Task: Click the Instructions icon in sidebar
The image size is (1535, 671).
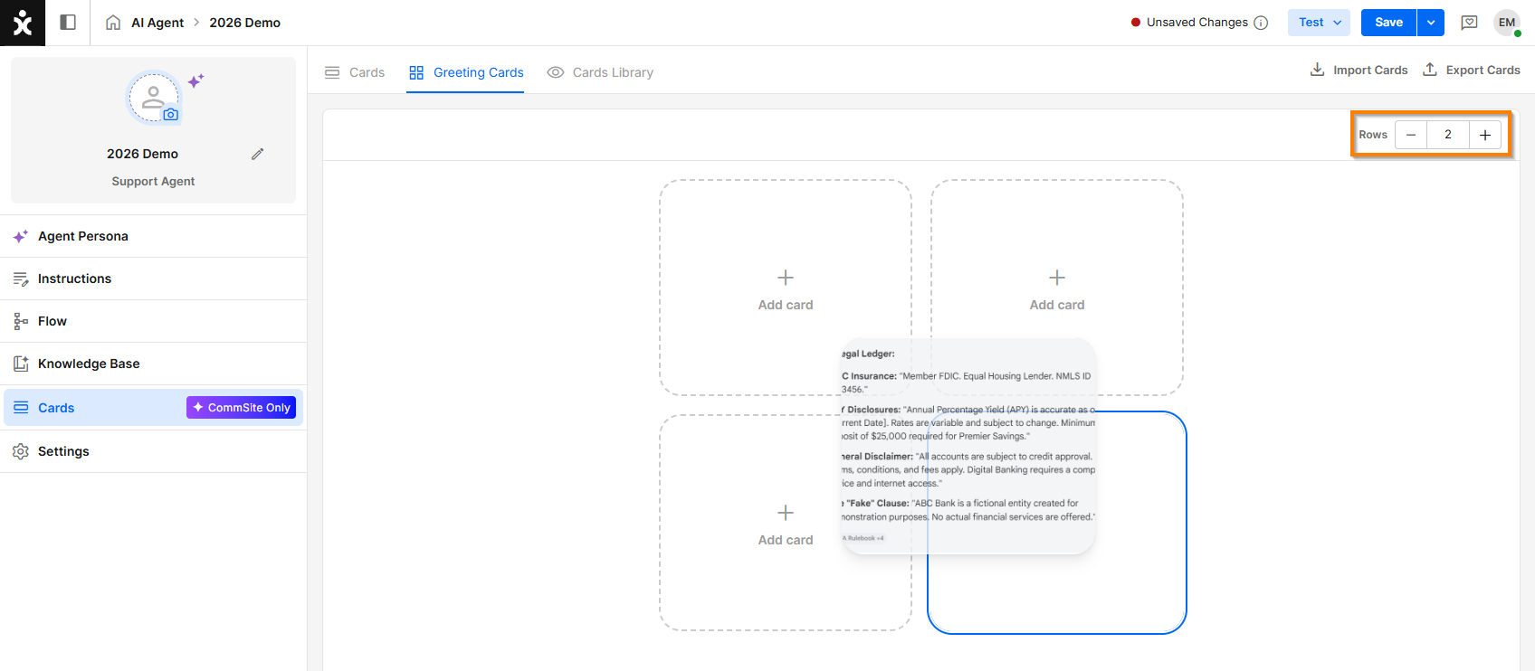Action: point(21,279)
